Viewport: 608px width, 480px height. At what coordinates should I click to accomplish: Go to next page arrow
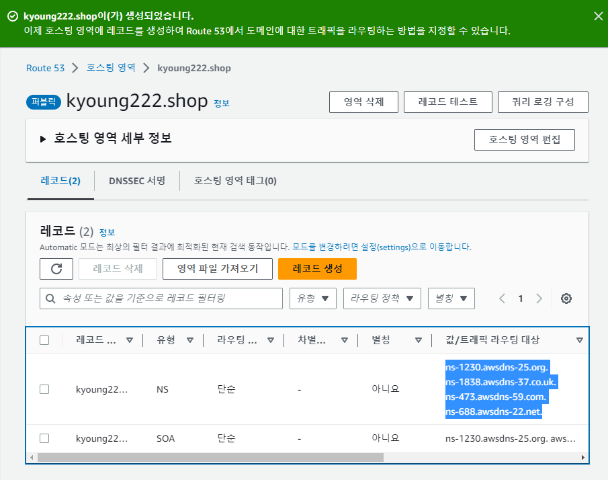point(539,298)
